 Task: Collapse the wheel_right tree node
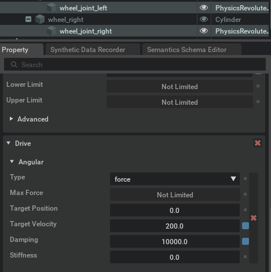point(28,19)
